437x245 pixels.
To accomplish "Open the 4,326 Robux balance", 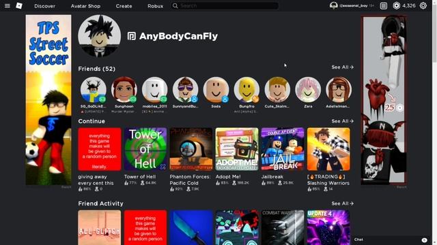I will coord(409,5).
